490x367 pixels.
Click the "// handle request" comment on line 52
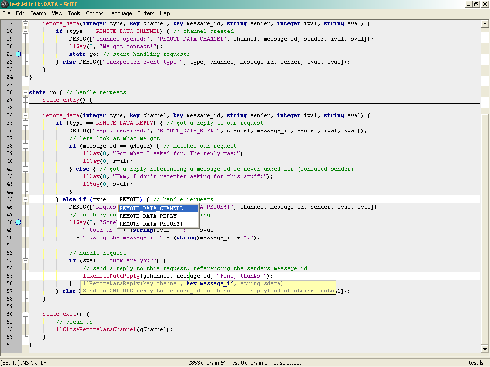[98, 253]
